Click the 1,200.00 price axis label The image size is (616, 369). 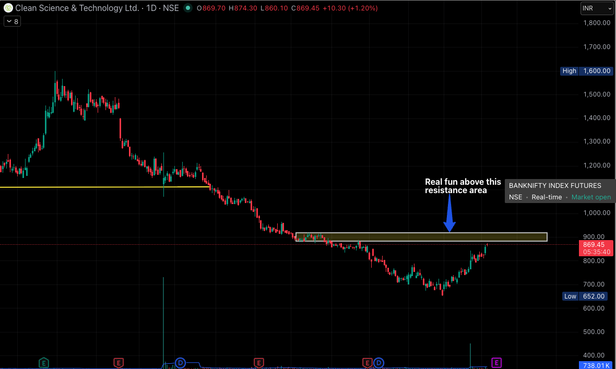tap(597, 165)
